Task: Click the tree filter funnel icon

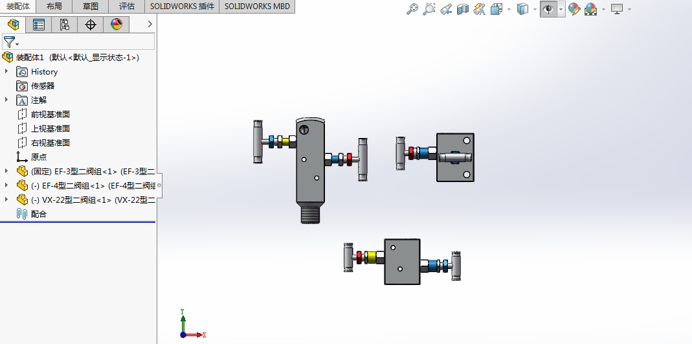Action: 9,42
